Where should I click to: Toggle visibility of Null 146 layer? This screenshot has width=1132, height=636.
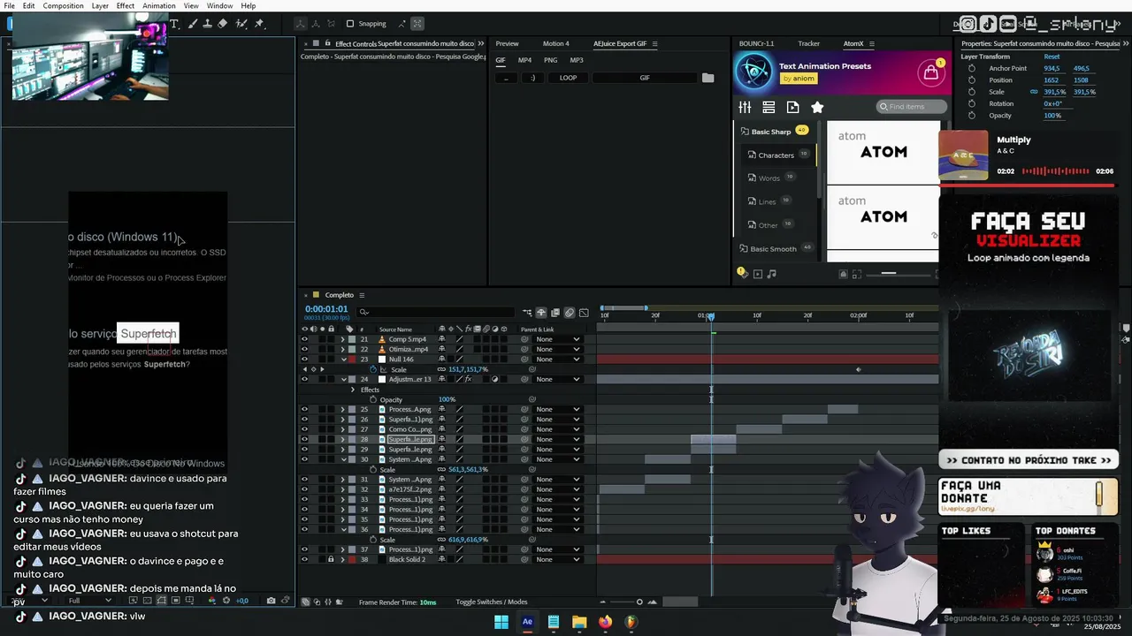304,360
